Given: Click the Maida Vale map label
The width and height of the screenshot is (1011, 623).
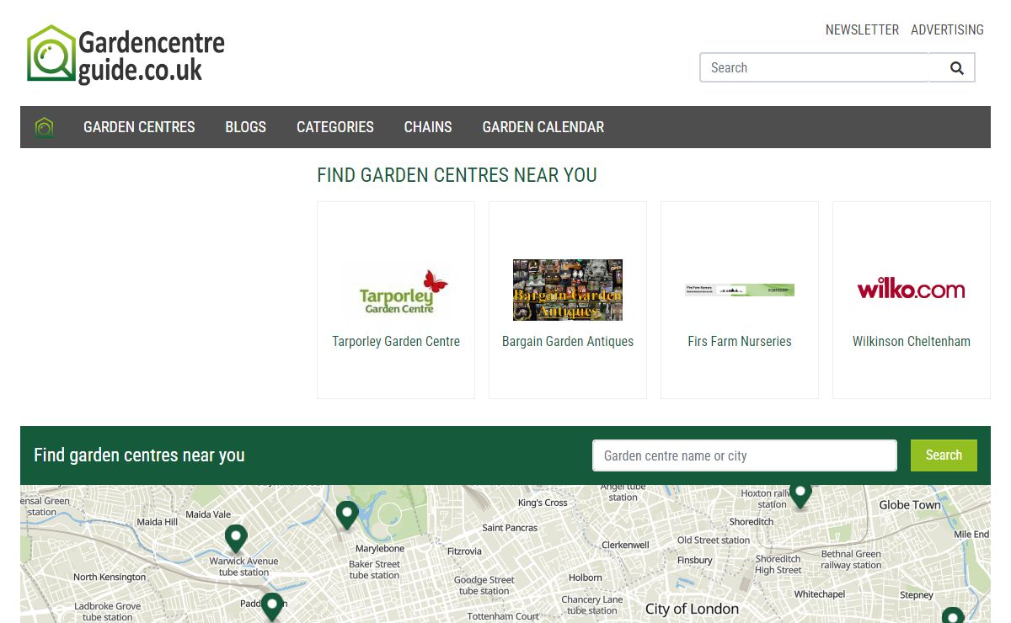Looking at the screenshot, I should coord(208,514).
